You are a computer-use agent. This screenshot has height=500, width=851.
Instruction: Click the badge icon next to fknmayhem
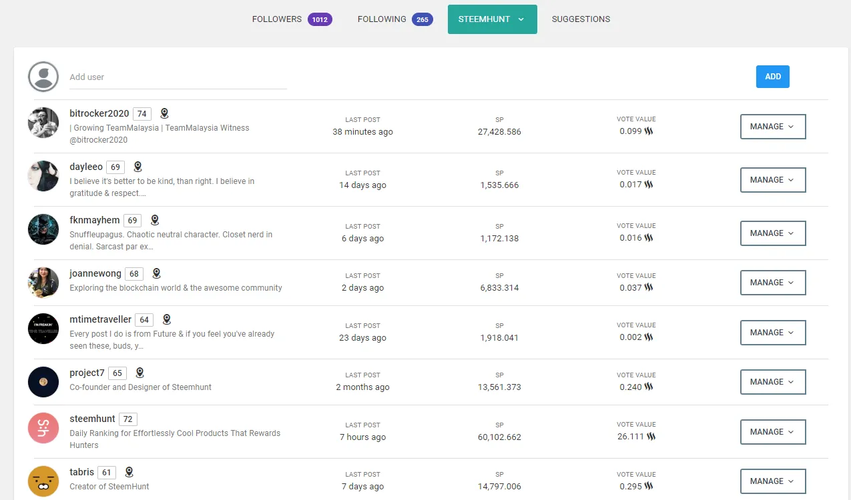pyautogui.click(x=155, y=220)
